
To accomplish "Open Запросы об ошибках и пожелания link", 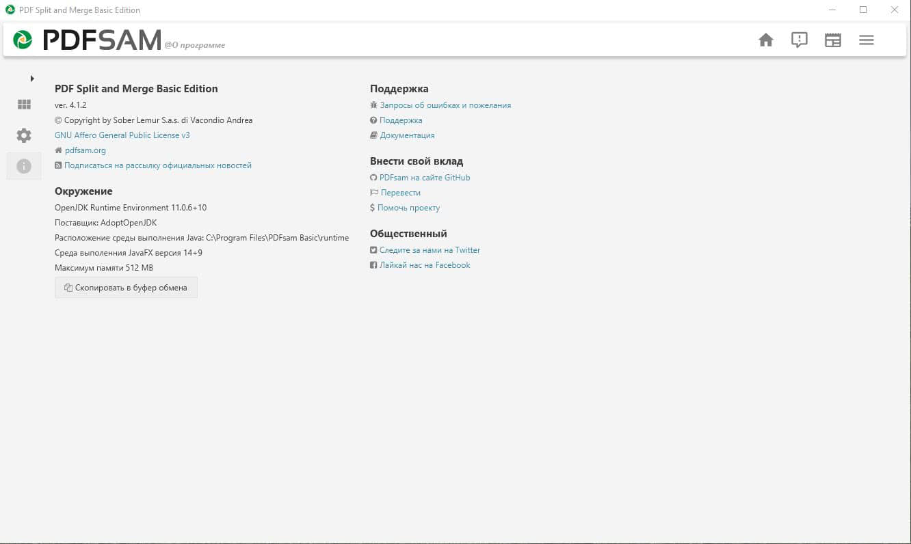I will [445, 105].
